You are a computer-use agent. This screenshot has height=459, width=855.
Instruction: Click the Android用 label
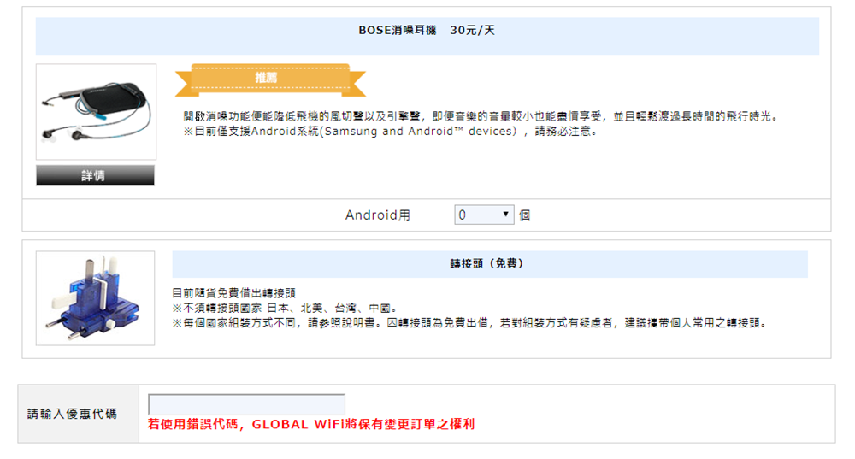coord(377,215)
